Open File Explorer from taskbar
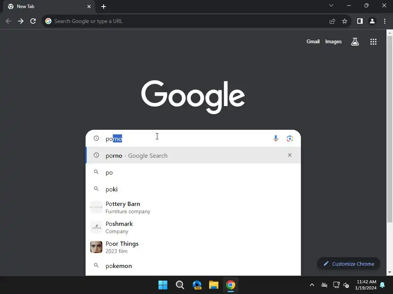The height and width of the screenshot is (294, 393). [214, 285]
